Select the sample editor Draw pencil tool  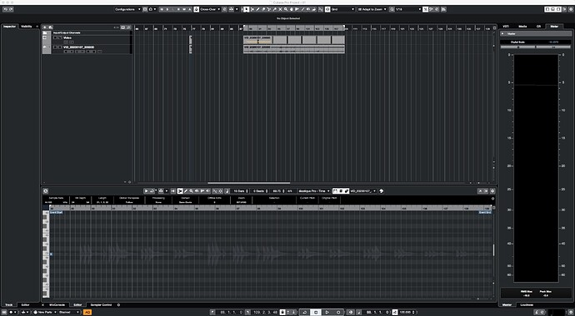[x=186, y=190]
